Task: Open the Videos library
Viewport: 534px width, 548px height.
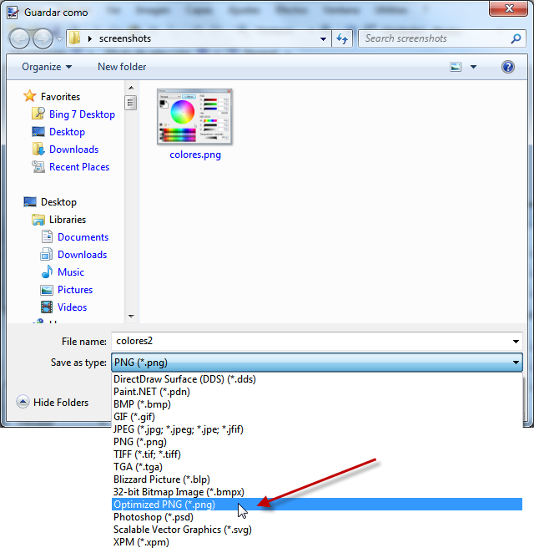Action: point(72,307)
